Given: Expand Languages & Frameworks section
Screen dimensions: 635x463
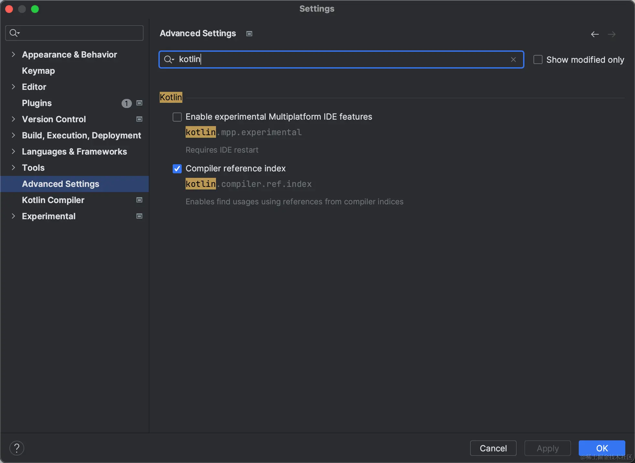Looking at the screenshot, I should coord(13,152).
